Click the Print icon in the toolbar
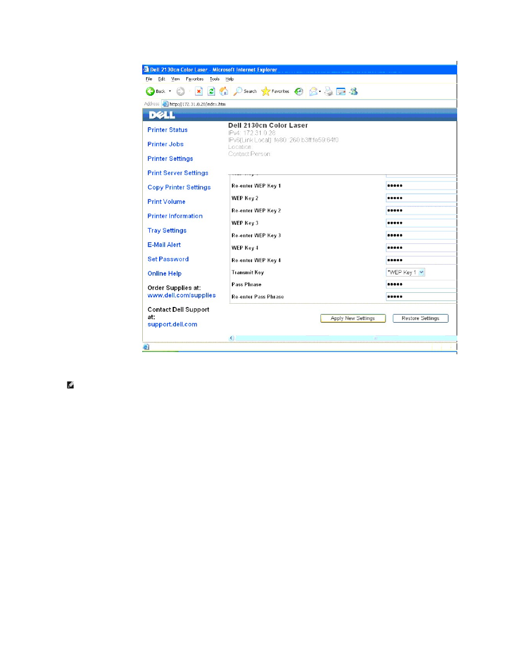Viewport: 518px width, 671px height. [329, 91]
